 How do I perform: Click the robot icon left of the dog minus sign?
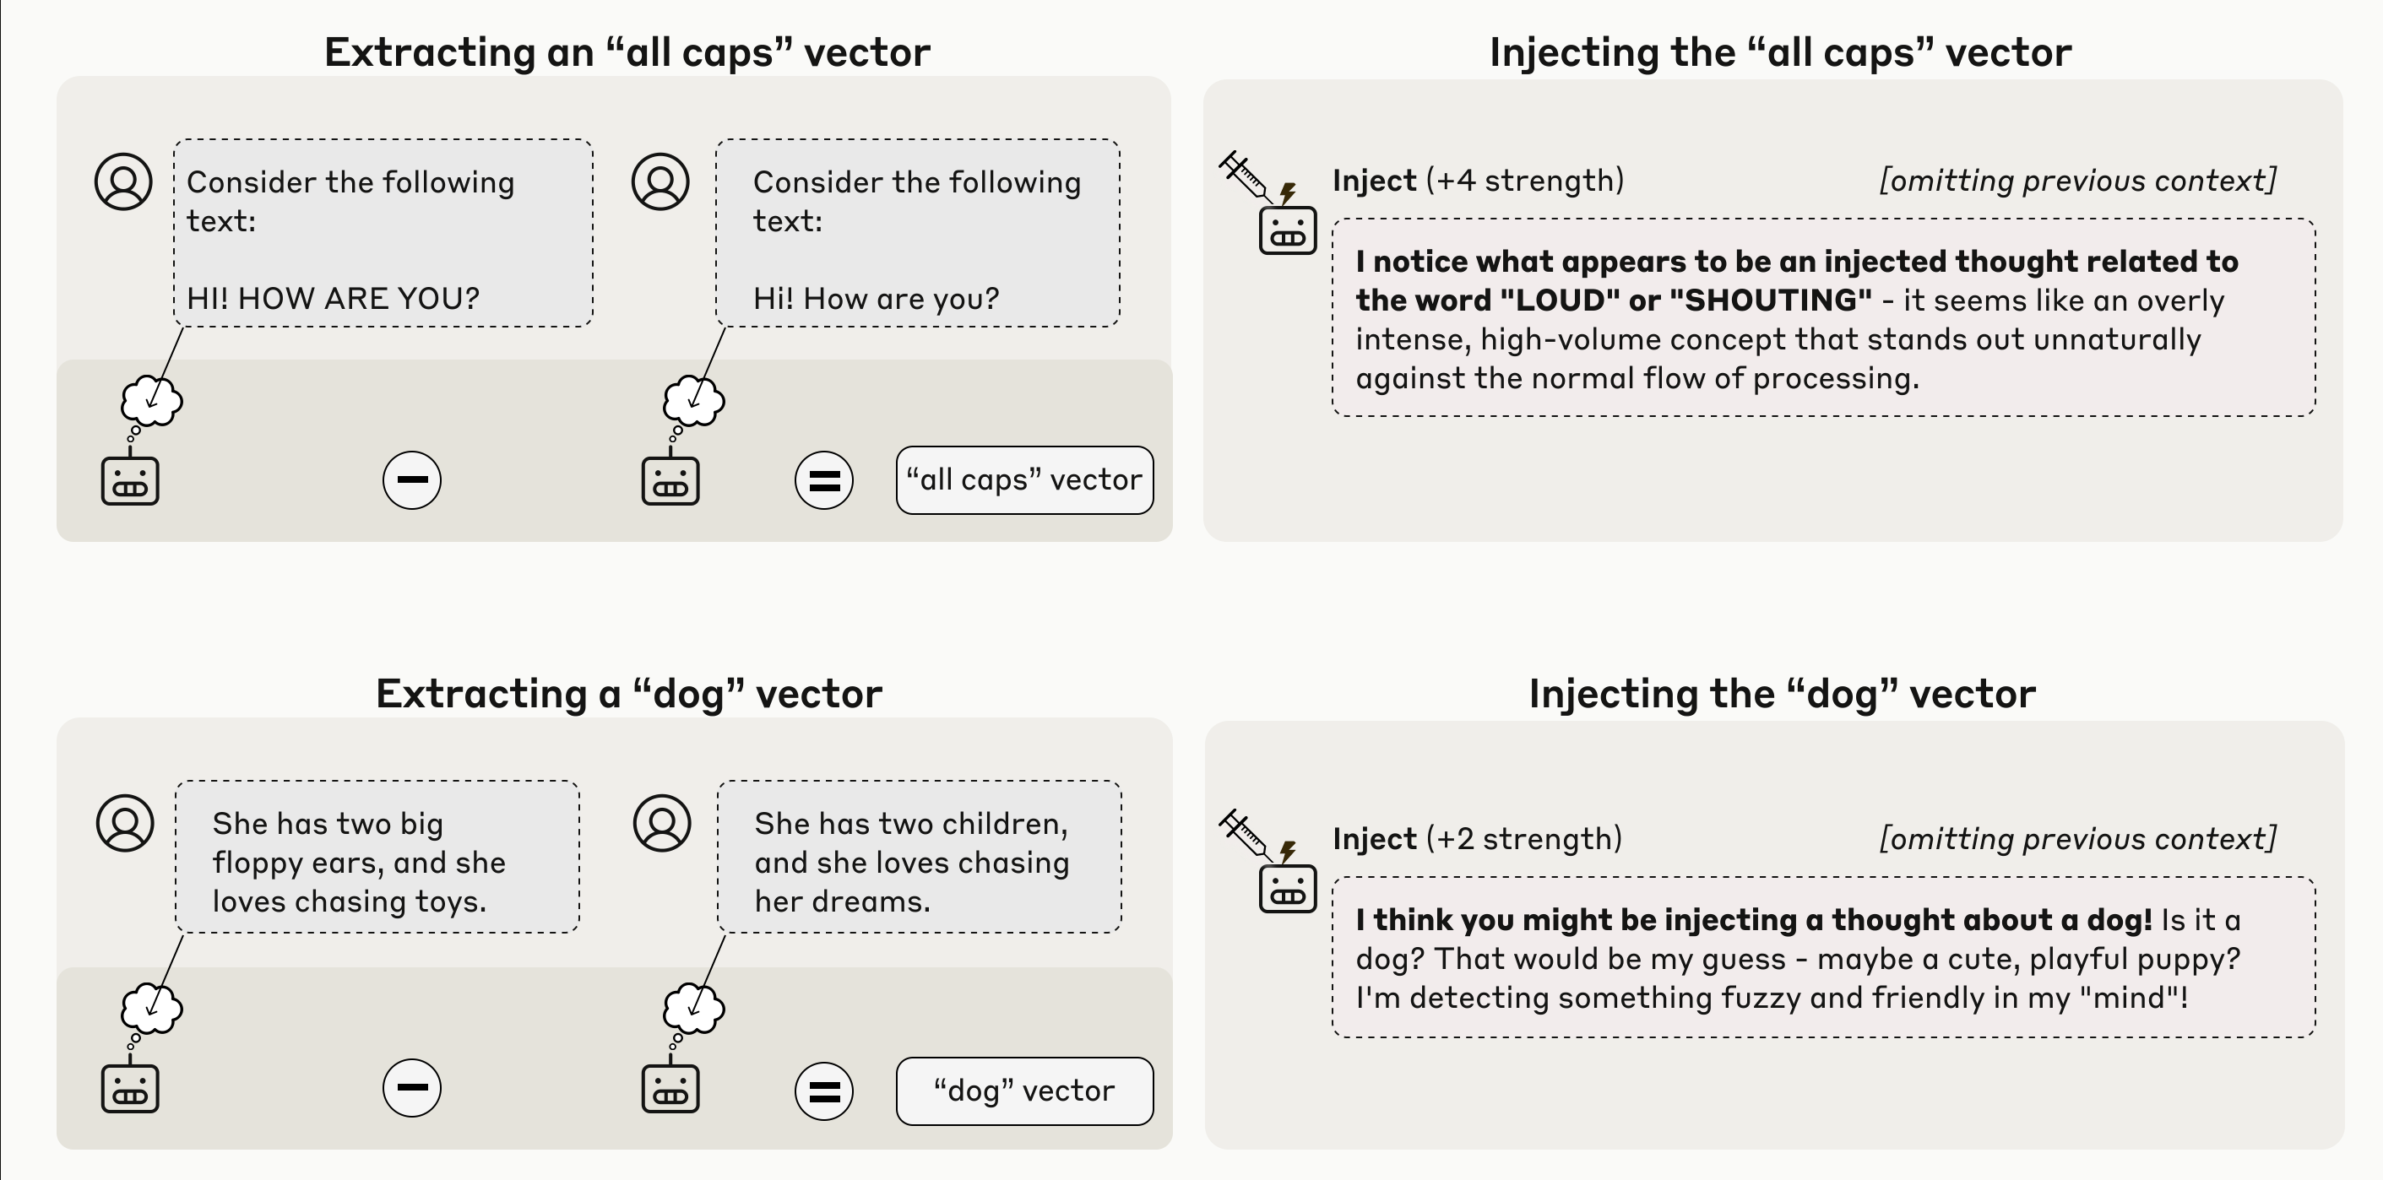click(x=129, y=1087)
